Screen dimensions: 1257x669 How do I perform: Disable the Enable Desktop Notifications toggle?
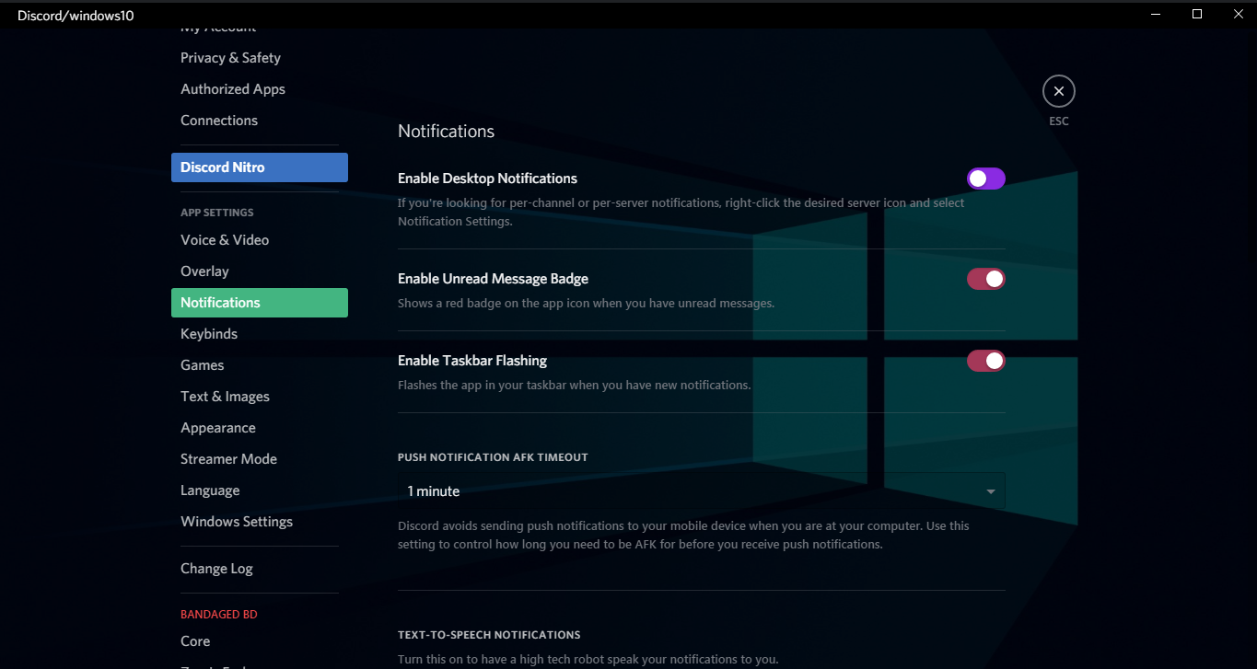985,178
